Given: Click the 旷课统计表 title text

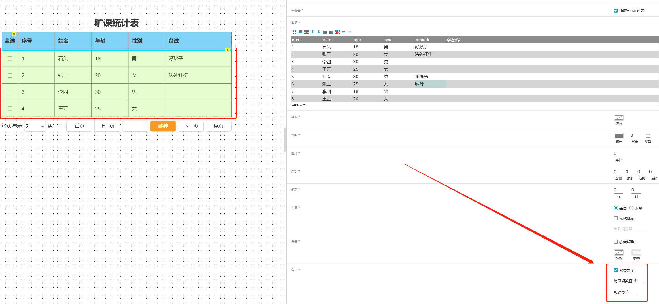Looking at the screenshot, I should [117, 23].
